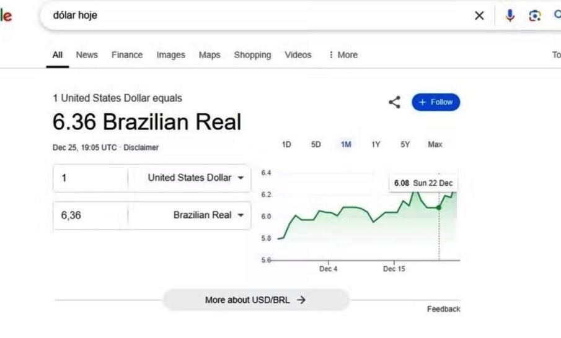Select the 5Y chart time range
This screenshot has height=338, width=561.
tap(405, 144)
